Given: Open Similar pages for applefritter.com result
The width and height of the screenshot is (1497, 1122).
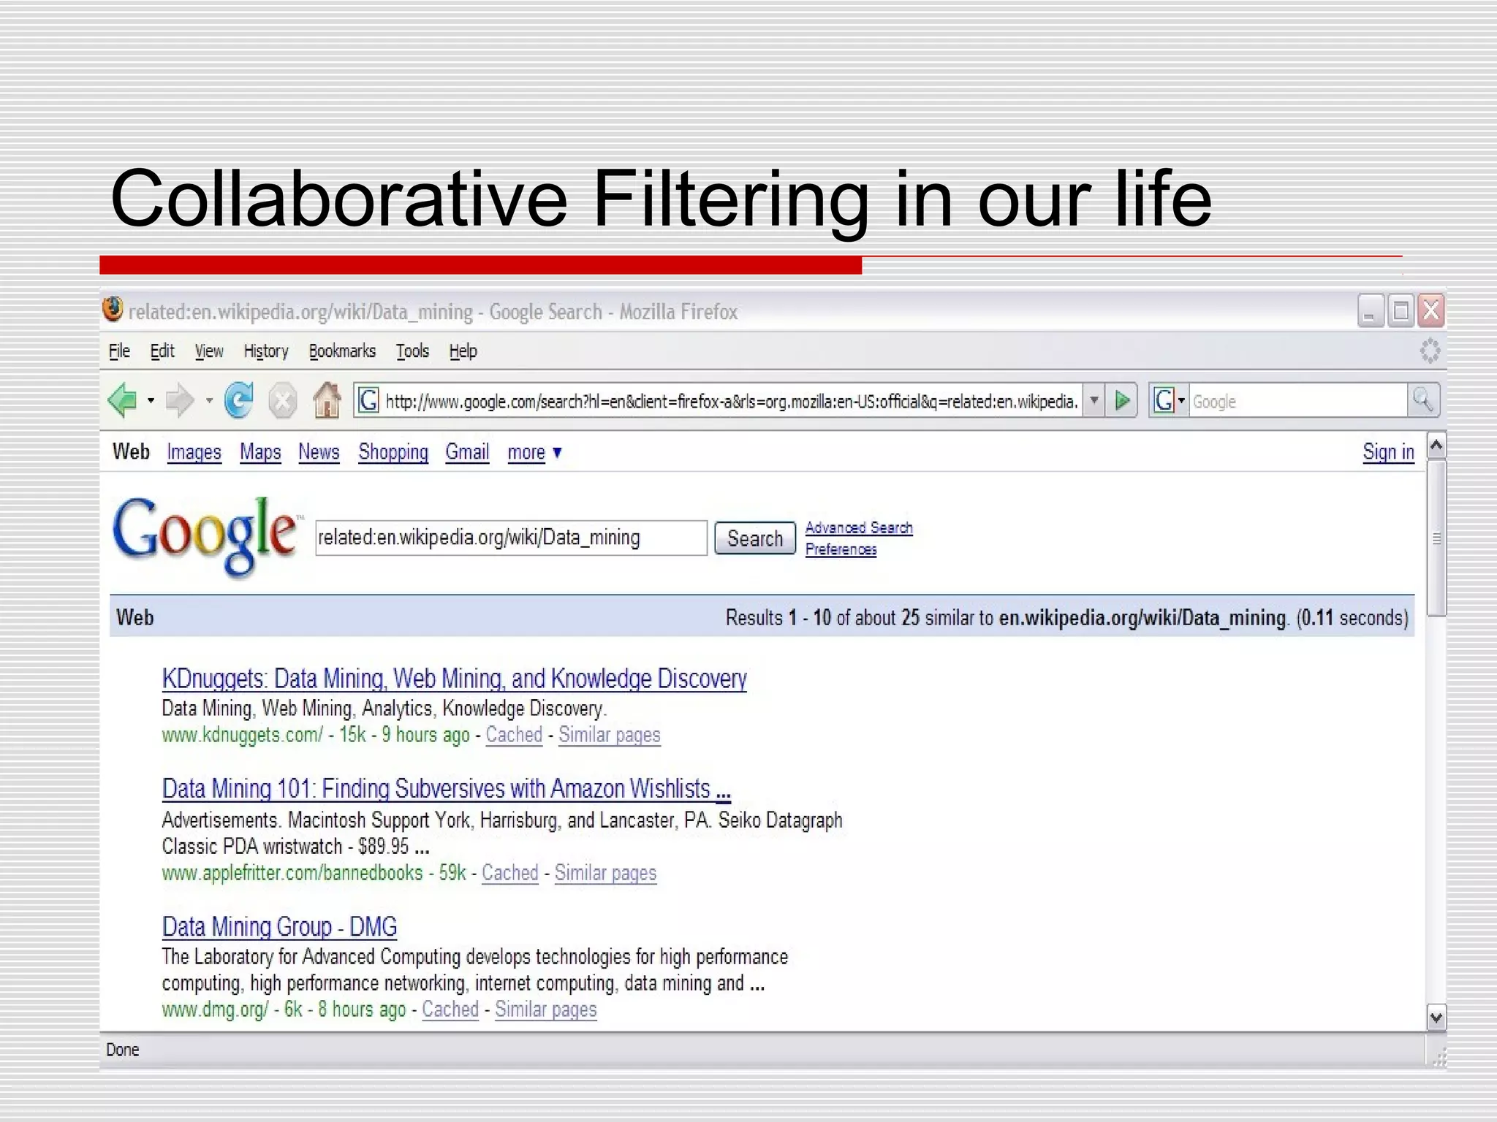Looking at the screenshot, I should tap(605, 873).
